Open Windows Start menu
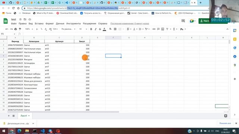The height and width of the screenshot is (134, 239). (4, 131)
